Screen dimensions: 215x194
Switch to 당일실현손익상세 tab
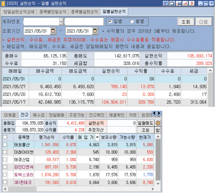(19, 12)
